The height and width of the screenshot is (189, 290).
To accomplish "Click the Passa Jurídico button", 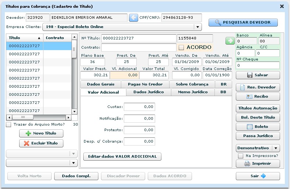I will 258,136.
